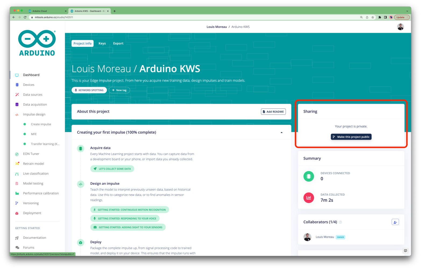Viewport: 421px width, 269px height.
Task: Click the Acquire data step icon
Action: [80, 148]
